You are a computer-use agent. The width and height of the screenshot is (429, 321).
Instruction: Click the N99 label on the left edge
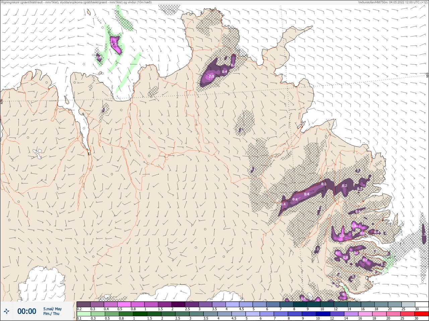pyautogui.click(x=2, y=101)
